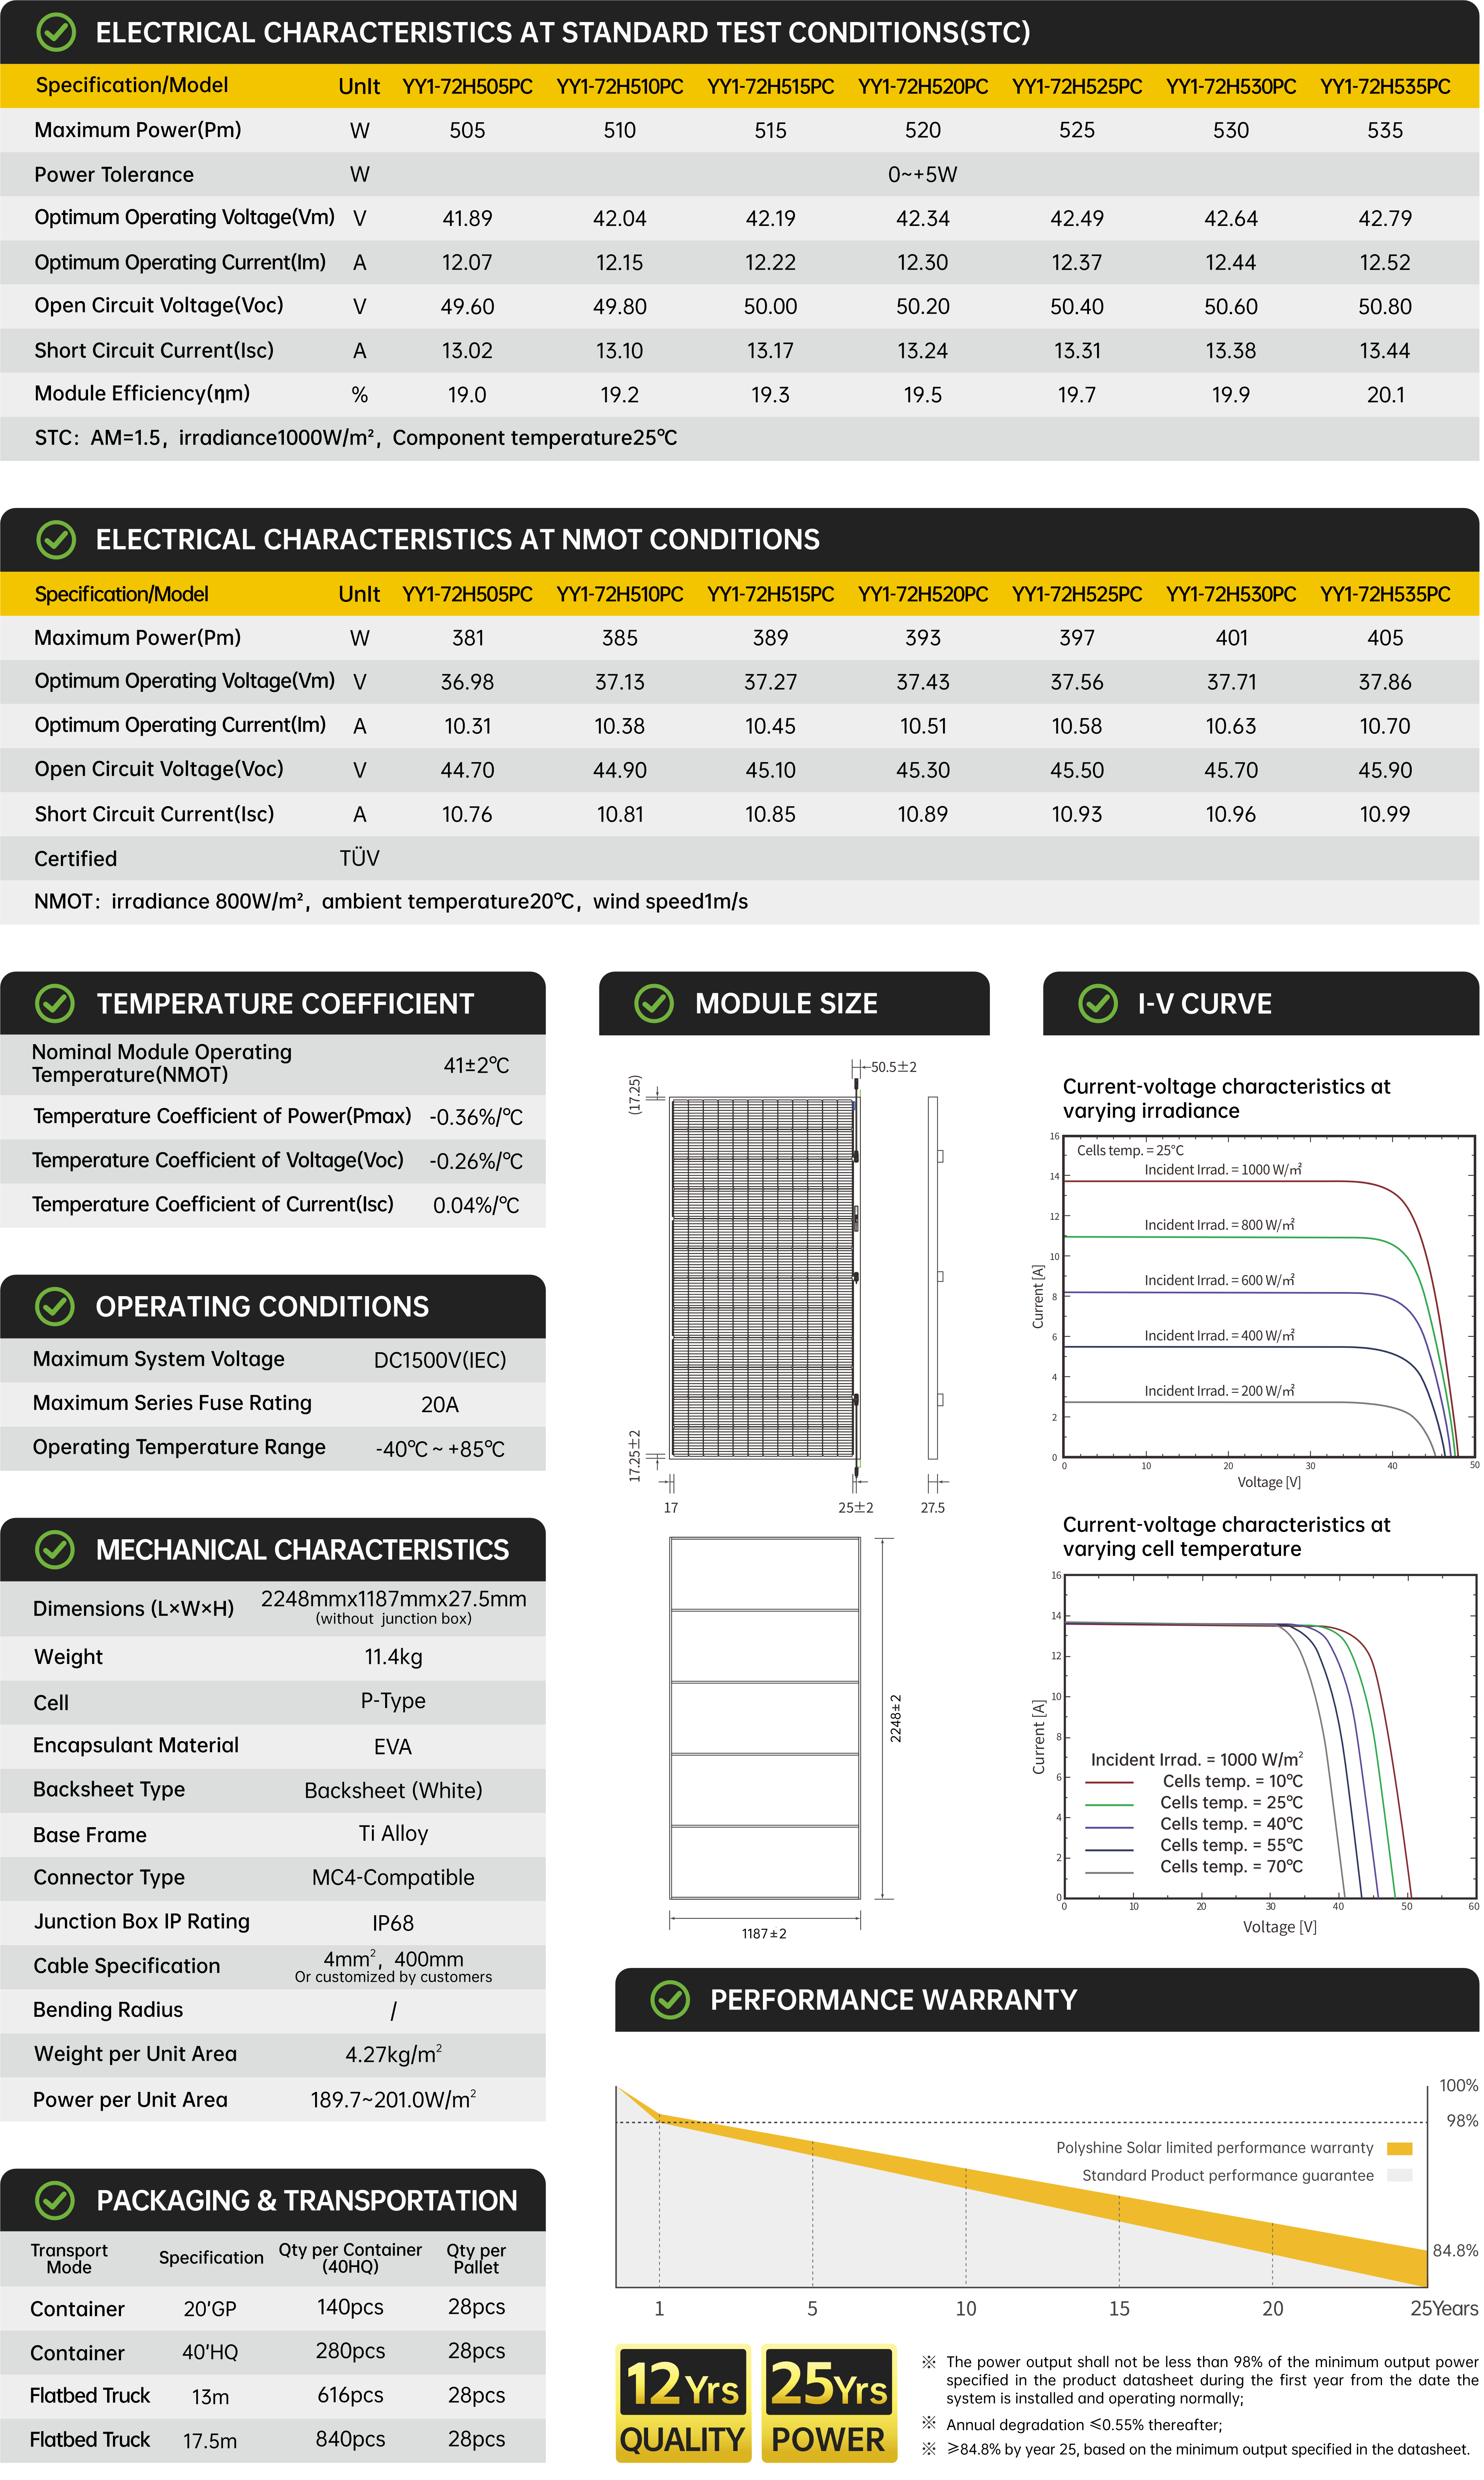Click checkmark icon next to Temperature Coefficient
The width and height of the screenshot is (1484, 2480).
coord(55,1003)
